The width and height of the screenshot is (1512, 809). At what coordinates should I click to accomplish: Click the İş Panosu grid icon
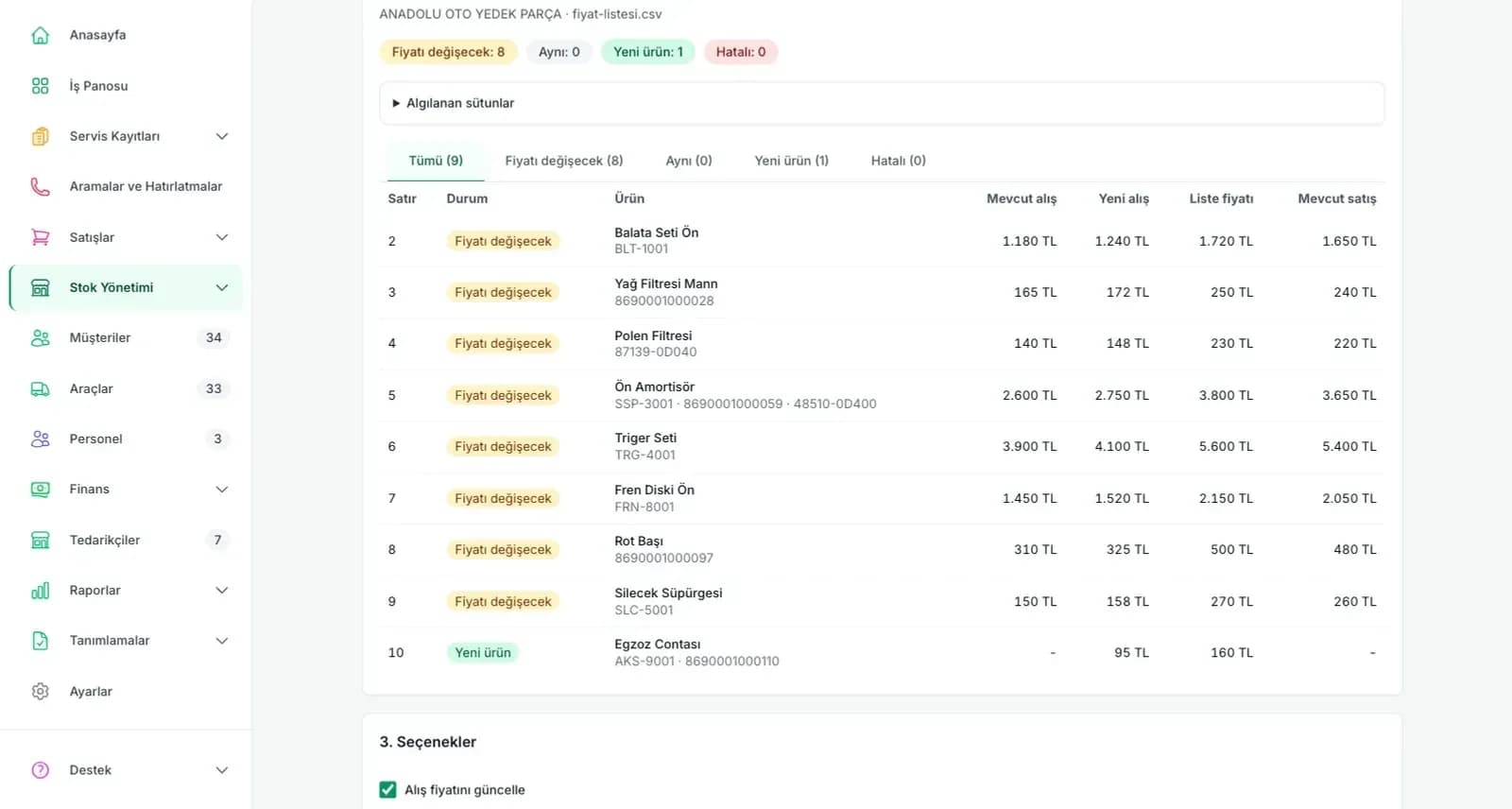point(40,86)
